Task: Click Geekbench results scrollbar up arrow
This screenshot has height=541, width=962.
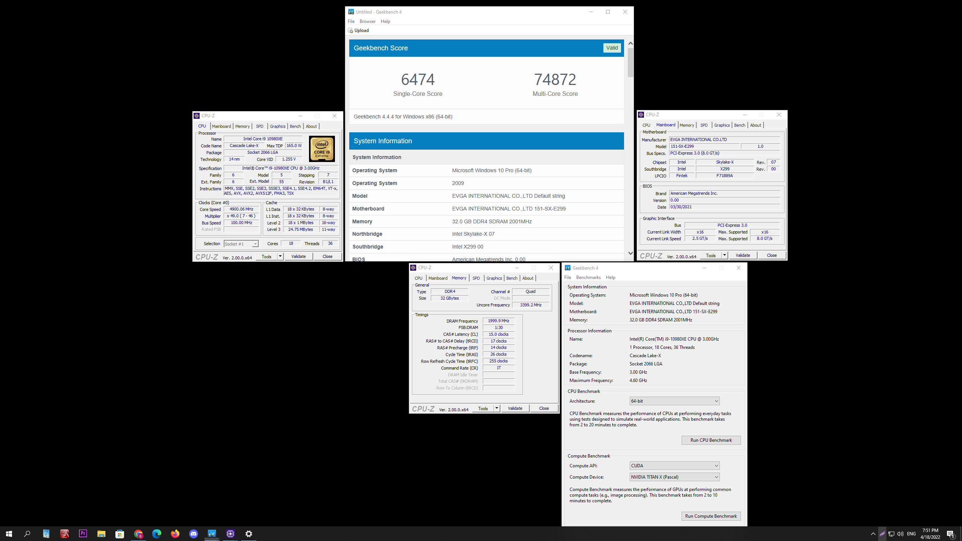Action: click(x=630, y=44)
